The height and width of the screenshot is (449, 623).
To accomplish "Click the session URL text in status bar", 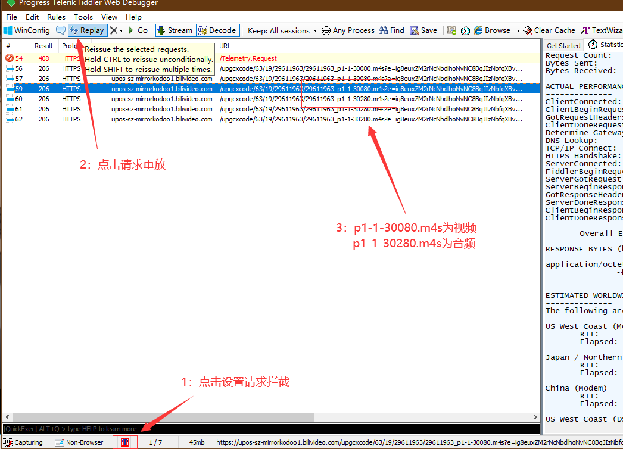I will coord(419,442).
